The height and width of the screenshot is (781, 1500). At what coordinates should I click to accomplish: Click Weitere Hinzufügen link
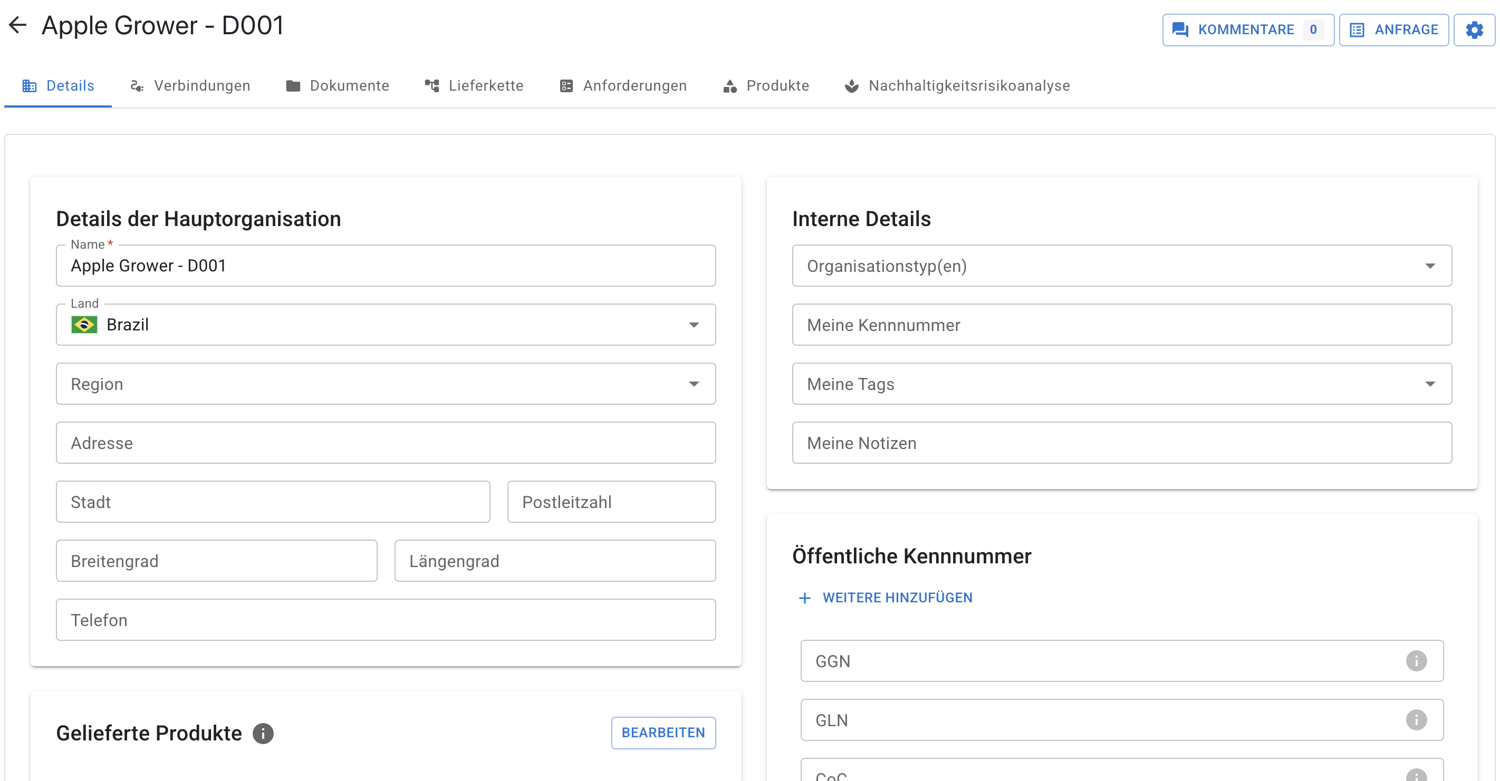tap(897, 598)
